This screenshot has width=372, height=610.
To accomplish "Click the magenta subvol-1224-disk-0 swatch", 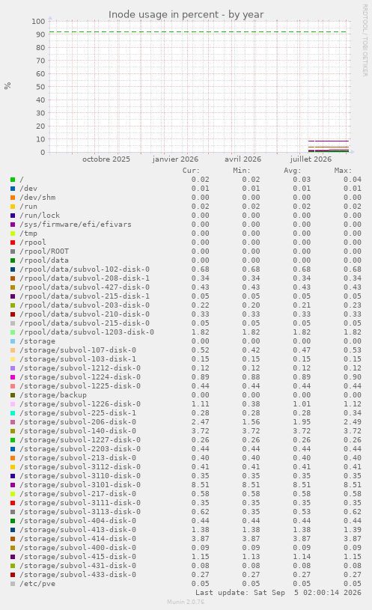I will pos(13,377).
